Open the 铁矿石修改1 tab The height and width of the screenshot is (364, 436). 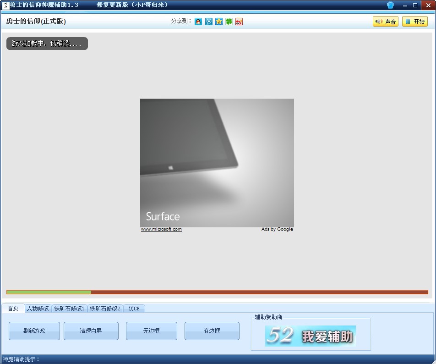tap(69, 309)
